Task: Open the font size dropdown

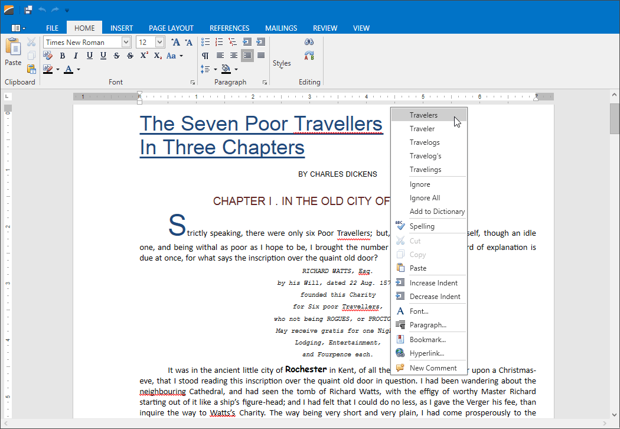Action: point(160,42)
